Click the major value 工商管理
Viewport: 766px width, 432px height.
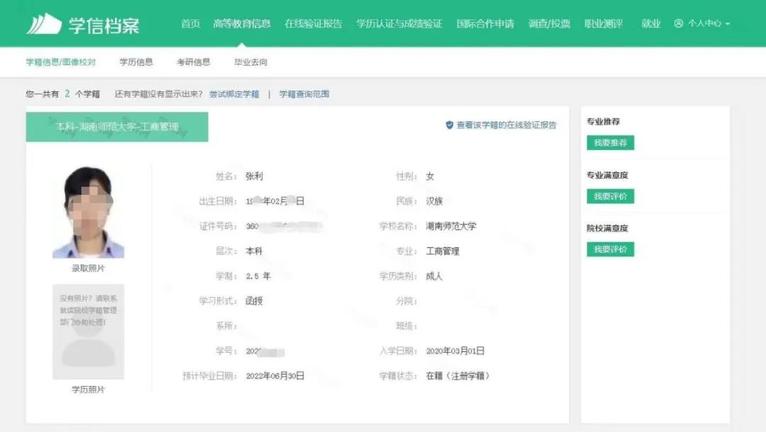pyautogui.click(x=443, y=251)
